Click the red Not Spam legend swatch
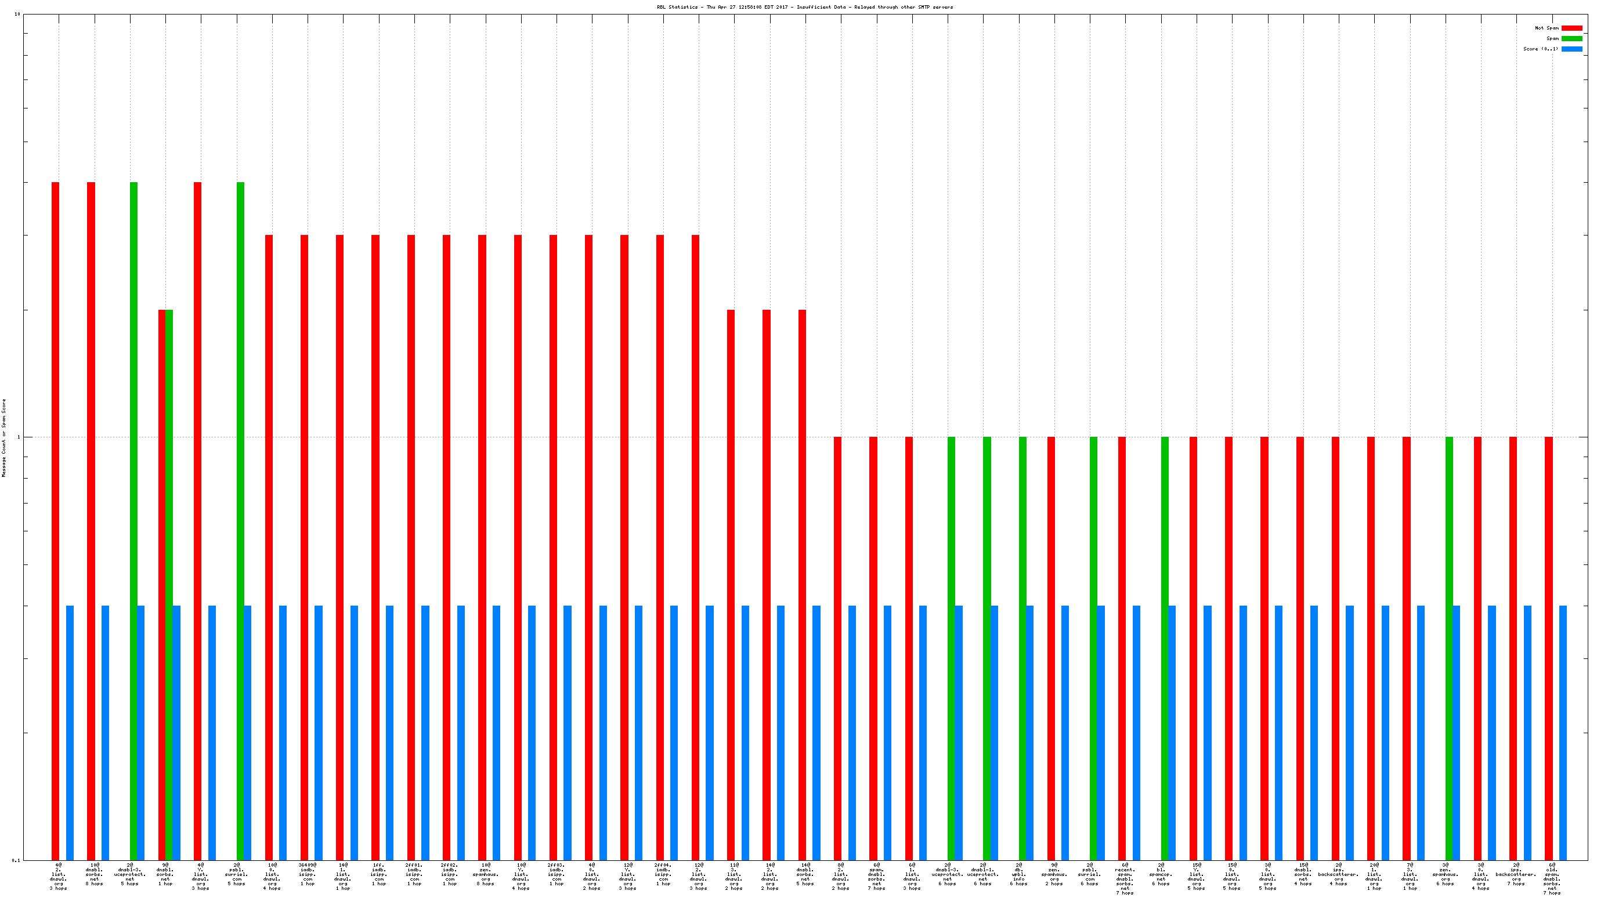This screenshot has width=1597, height=898. click(1571, 28)
